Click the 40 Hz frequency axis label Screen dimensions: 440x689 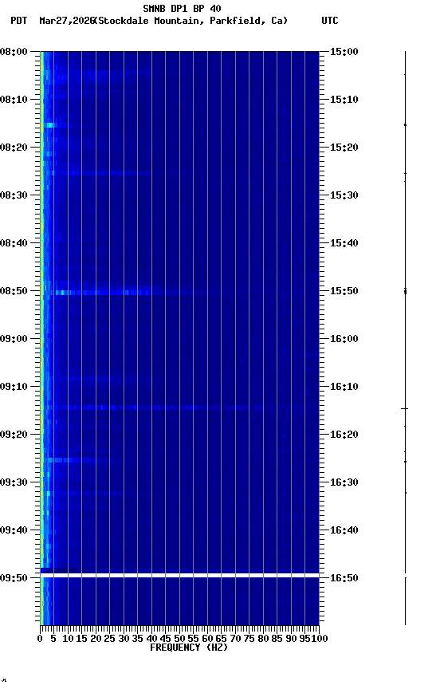(151, 639)
